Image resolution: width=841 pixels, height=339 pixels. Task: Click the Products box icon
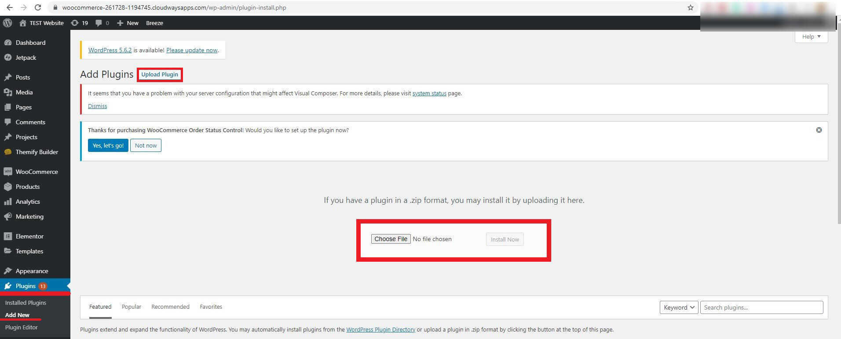click(7, 187)
